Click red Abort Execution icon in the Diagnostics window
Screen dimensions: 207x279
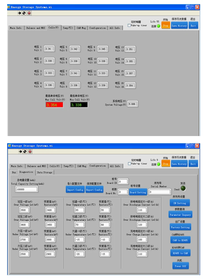coord(30,152)
